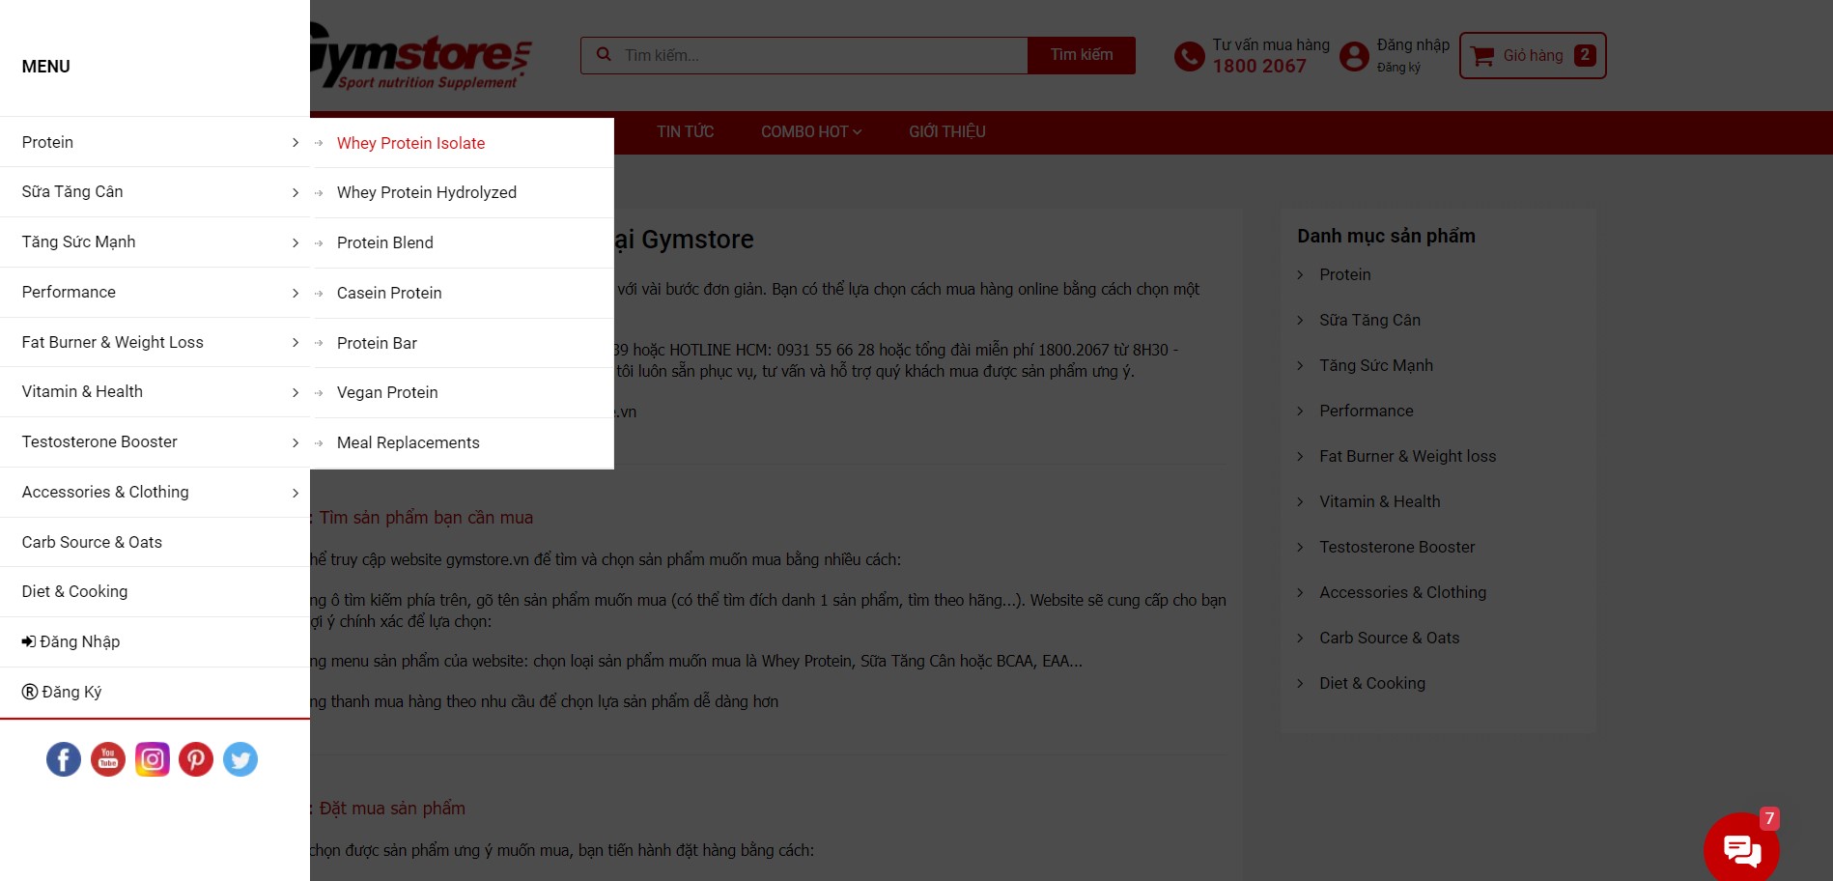This screenshot has height=881, width=1833.
Task: Click the Gymstore logo
Action: [x=421, y=58]
